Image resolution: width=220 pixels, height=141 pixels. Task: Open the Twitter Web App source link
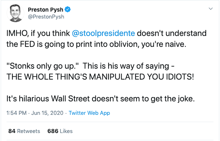pos(89,113)
